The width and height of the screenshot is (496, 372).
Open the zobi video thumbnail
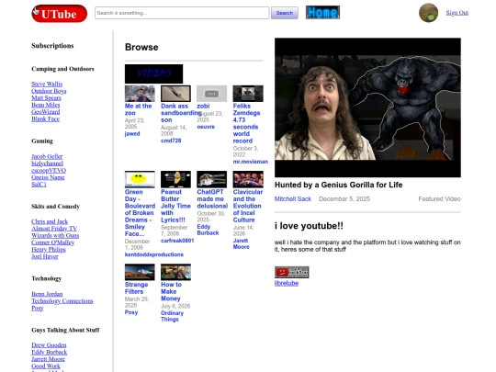click(211, 94)
